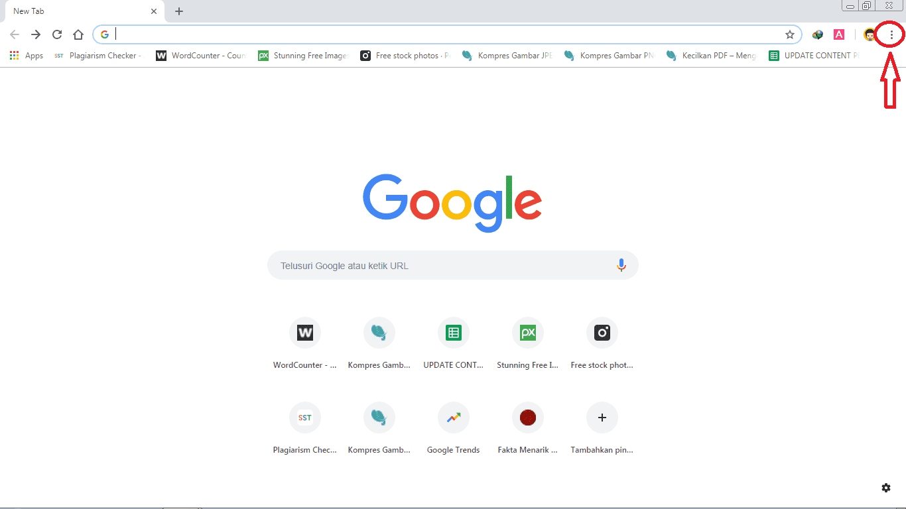Image resolution: width=906 pixels, height=509 pixels.
Task: Open Fakta Menarik shortcut tile
Action: click(x=528, y=429)
